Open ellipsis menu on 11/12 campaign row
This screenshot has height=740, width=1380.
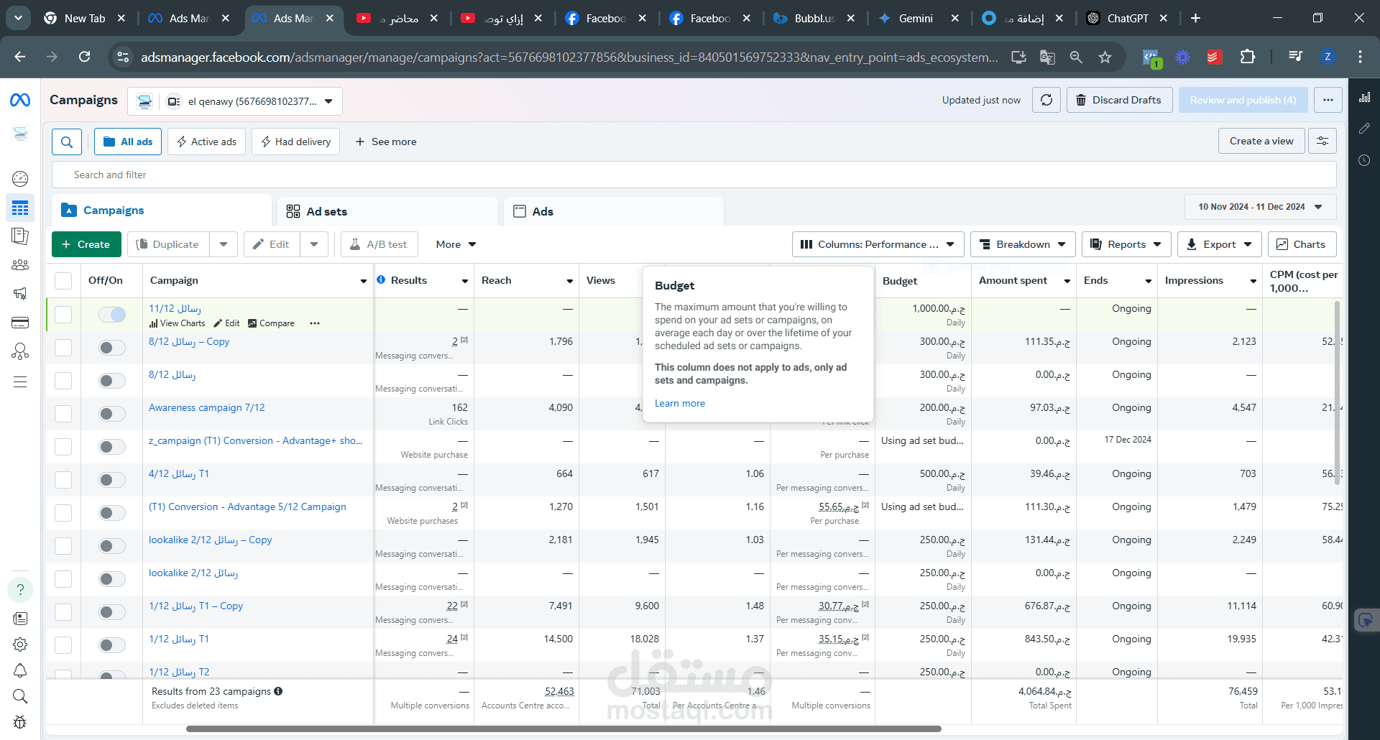[315, 323]
